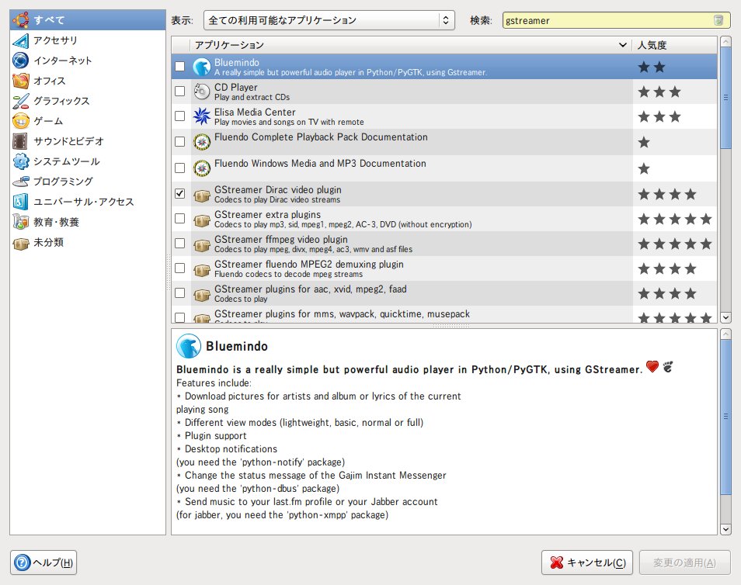The width and height of the screenshot is (741, 585).
Task: Click the GStreamer aac, xvid plugins icon
Action: pyautogui.click(x=202, y=294)
